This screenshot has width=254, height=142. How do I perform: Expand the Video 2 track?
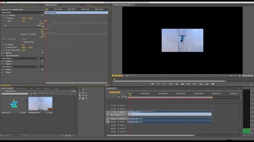(118, 109)
